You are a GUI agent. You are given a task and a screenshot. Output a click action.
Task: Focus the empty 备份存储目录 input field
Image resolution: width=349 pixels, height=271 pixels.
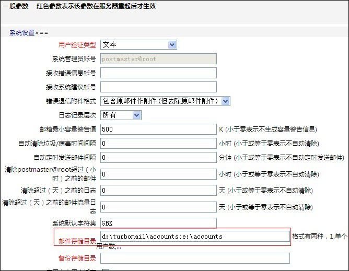(195, 258)
